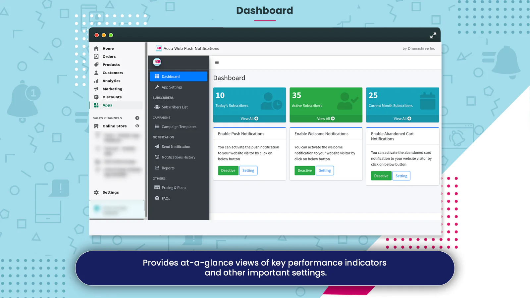Click the Reports chart icon

(x=157, y=168)
